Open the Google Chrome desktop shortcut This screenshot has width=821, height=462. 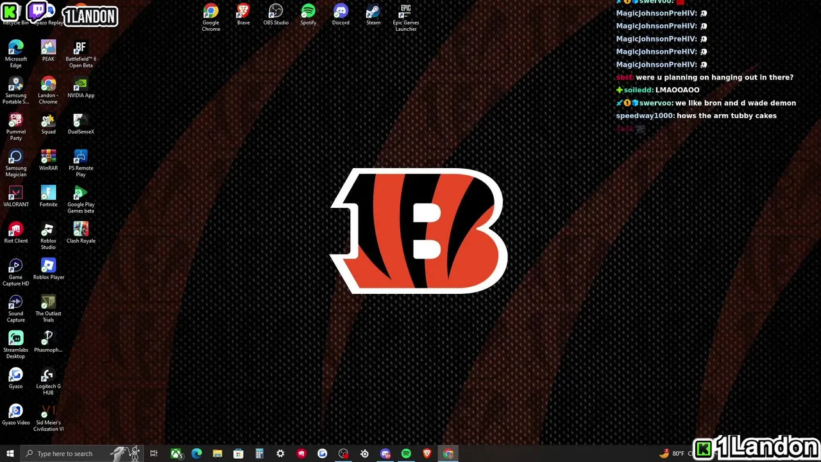pos(211,17)
